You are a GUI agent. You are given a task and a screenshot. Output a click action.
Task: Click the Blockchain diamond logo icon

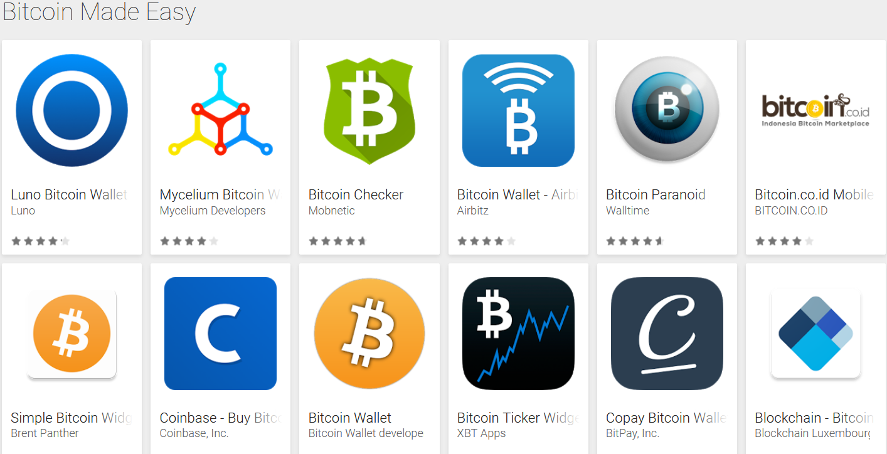tap(815, 334)
